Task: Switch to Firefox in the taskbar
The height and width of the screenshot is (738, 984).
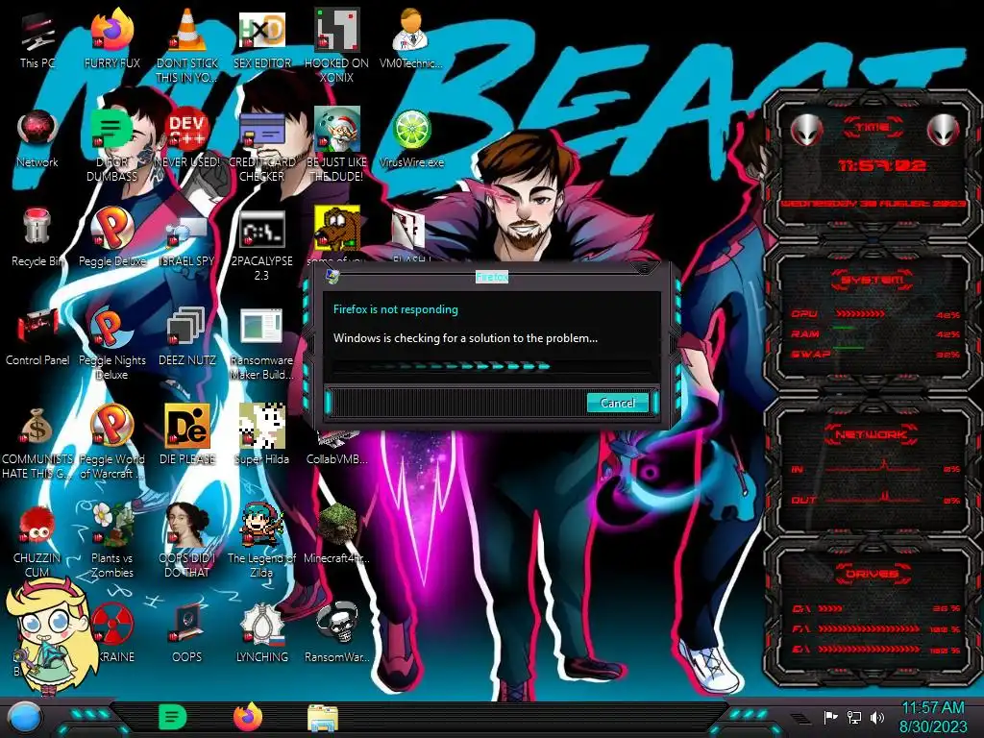Action: pos(248,717)
